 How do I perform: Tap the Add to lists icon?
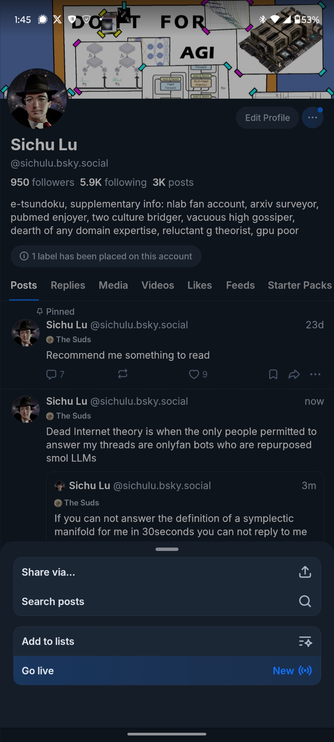click(305, 641)
